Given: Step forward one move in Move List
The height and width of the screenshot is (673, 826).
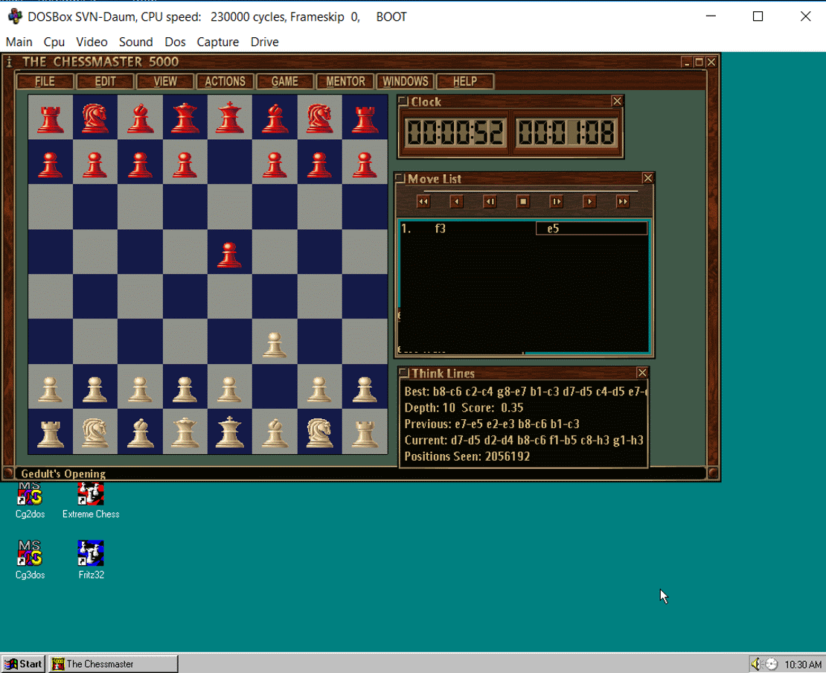Looking at the screenshot, I should click(x=556, y=201).
